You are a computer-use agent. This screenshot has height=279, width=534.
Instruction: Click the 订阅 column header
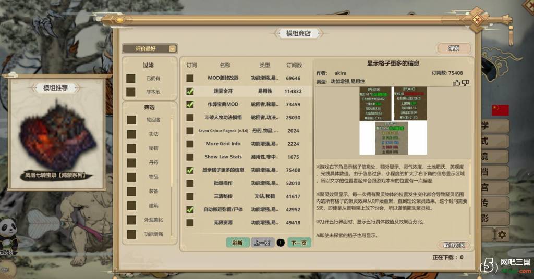(192, 65)
